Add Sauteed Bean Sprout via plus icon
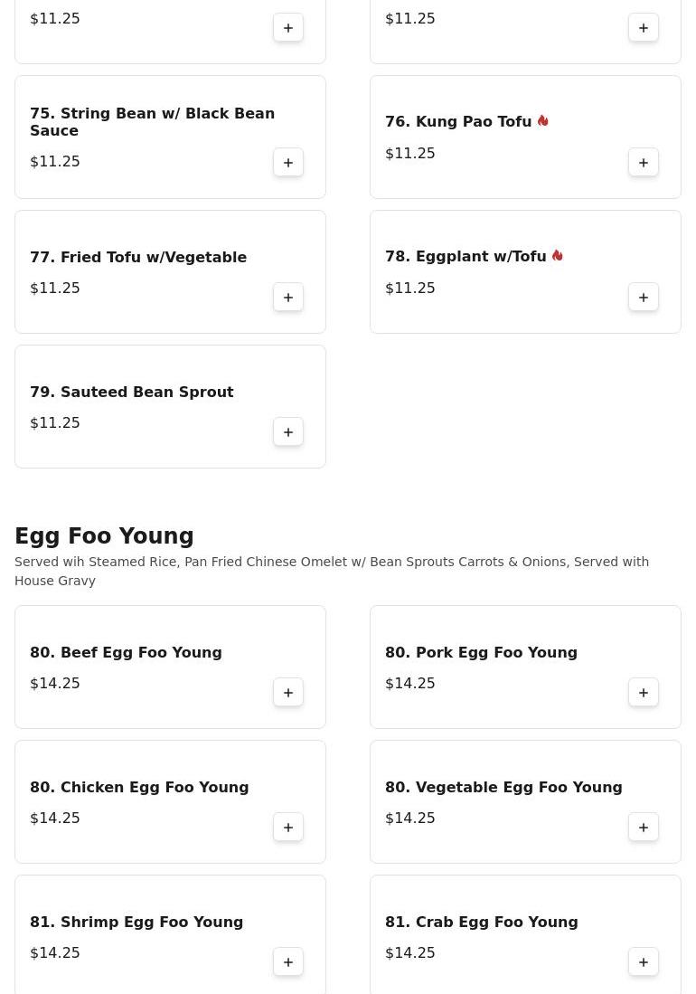 [288, 432]
